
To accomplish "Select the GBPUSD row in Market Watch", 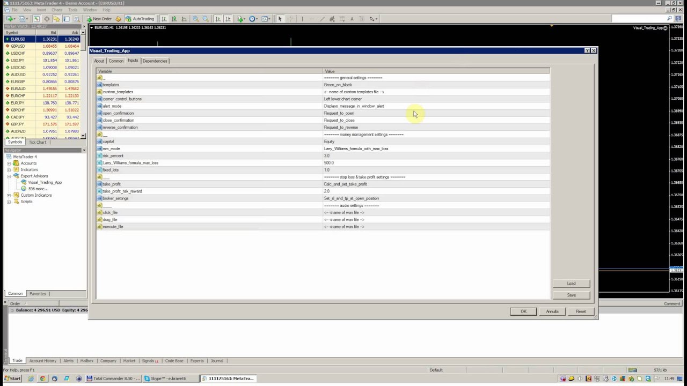I will [x=42, y=46].
